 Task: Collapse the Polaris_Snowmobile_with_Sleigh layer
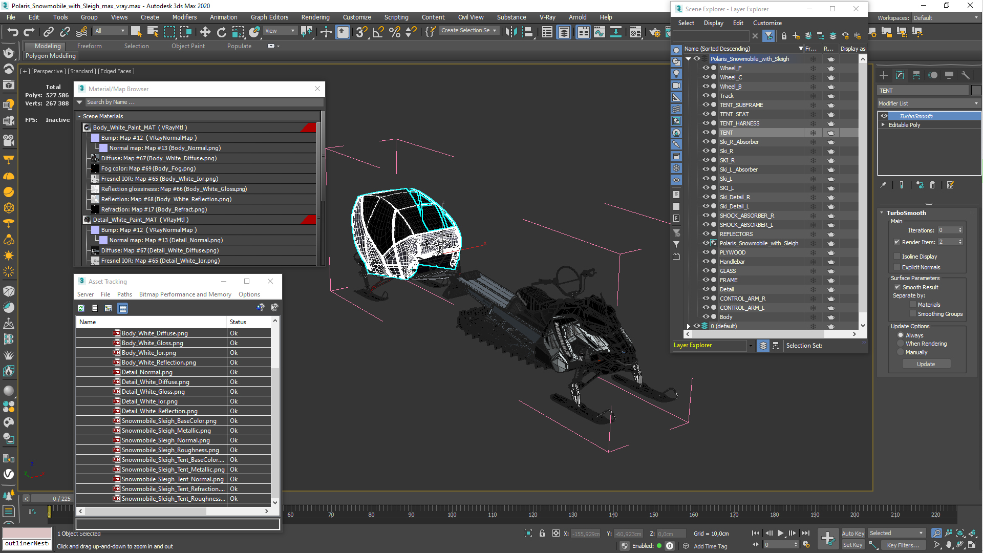tap(689, 59)
